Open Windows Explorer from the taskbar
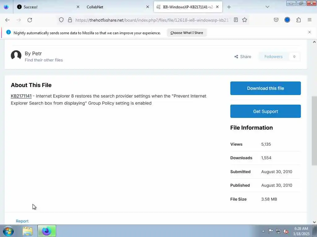Image resolution: width=317 pixels, height=237 pixels. pos(28,231)
